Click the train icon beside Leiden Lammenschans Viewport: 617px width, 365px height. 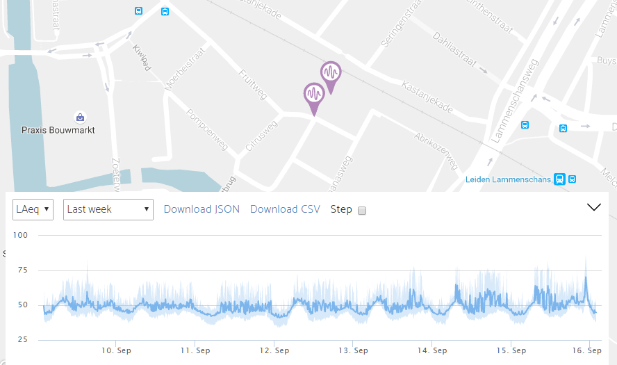559,179
